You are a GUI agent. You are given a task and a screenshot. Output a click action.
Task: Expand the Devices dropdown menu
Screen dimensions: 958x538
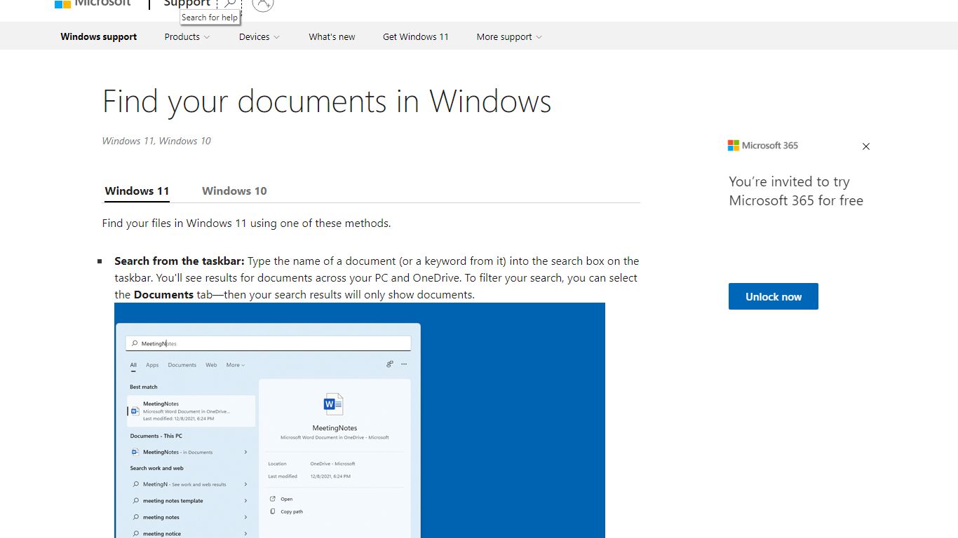[x=259, y=37]
